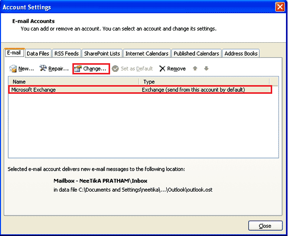Close the Account Settings window with X
This screenshot has height=236, width=288.
[x=280, y=7]
